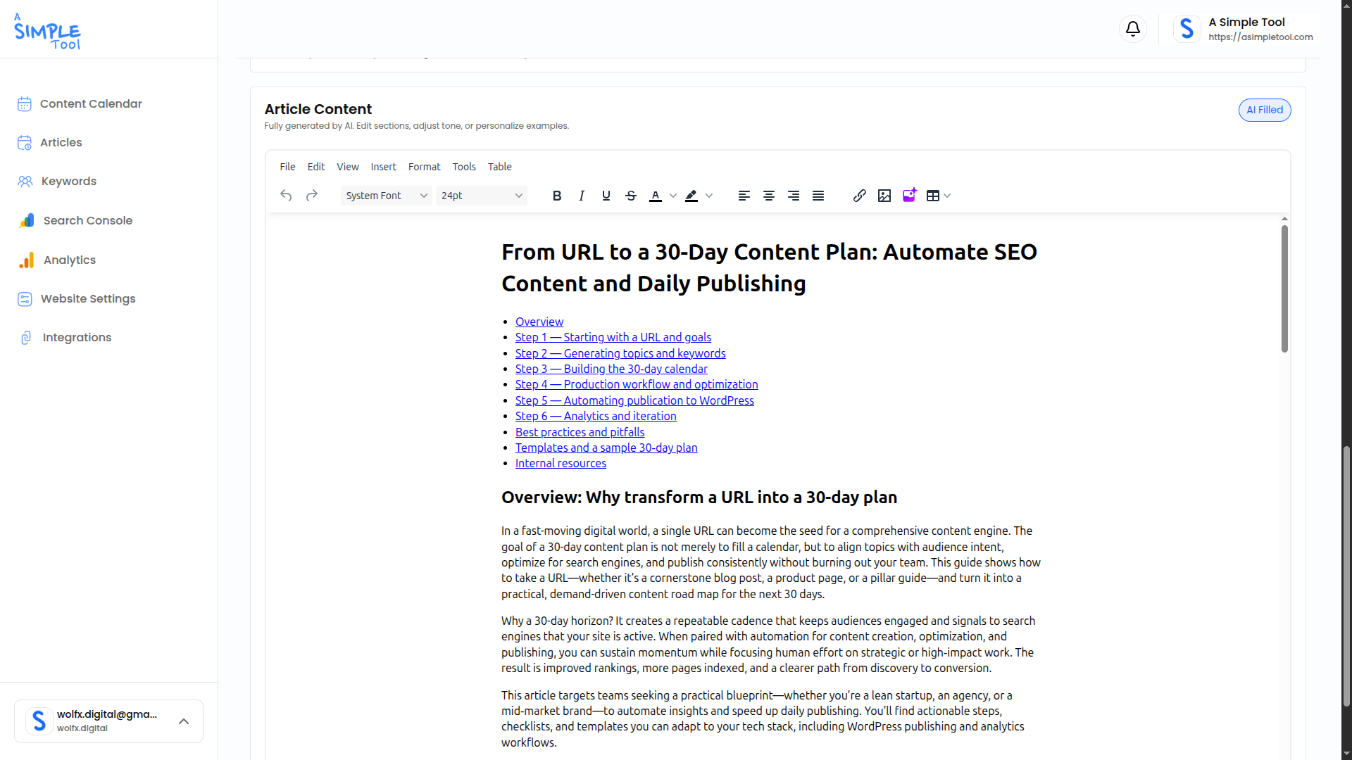Open the Format menu
1352x760 pixels.
(424, 167)
